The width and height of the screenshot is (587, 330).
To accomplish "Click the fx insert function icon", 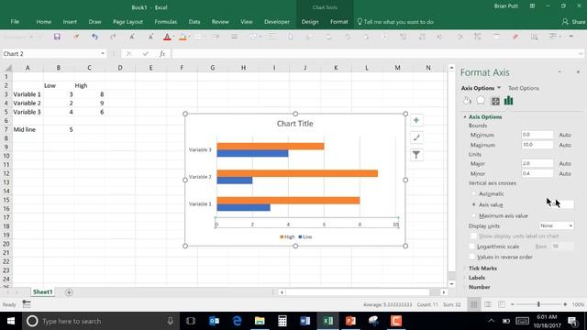I will pyautogui.click(x=162, y=54).
